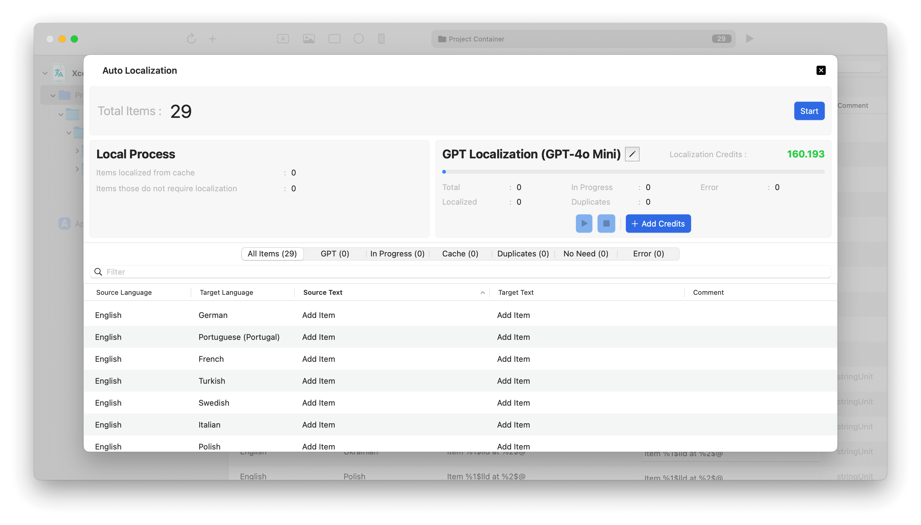Image resolution: width=921 pixels, height=525 pixels.
Task: Click the Start button
Action: click(x=809, y=111)
